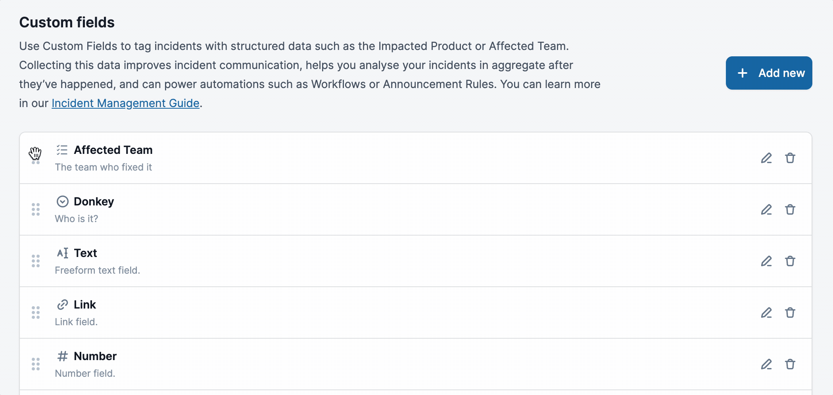Click the single-select icon beside Donkey
This screenshot has width=833, height=395.
[62, 201]
